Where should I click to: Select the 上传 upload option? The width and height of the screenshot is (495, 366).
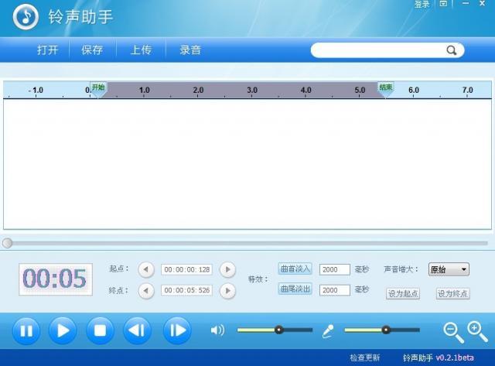coord(141,50)
